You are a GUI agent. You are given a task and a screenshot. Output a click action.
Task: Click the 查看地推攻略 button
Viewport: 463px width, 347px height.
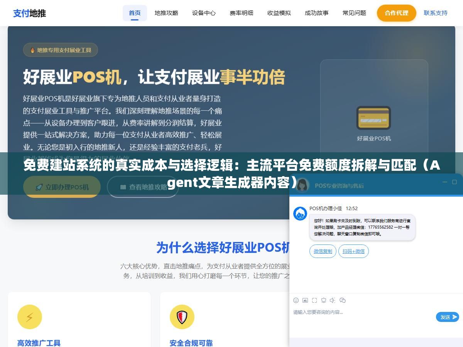[143, 187]
